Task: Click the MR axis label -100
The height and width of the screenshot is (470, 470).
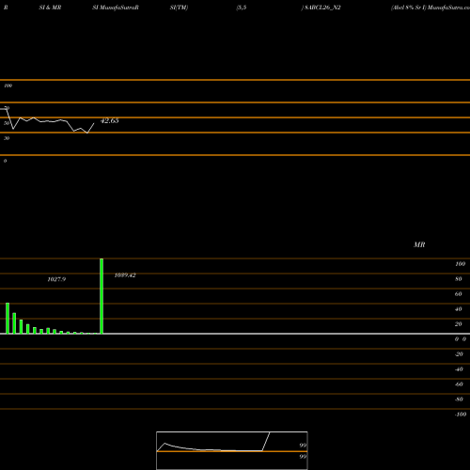Action: (x=461, y=415)
